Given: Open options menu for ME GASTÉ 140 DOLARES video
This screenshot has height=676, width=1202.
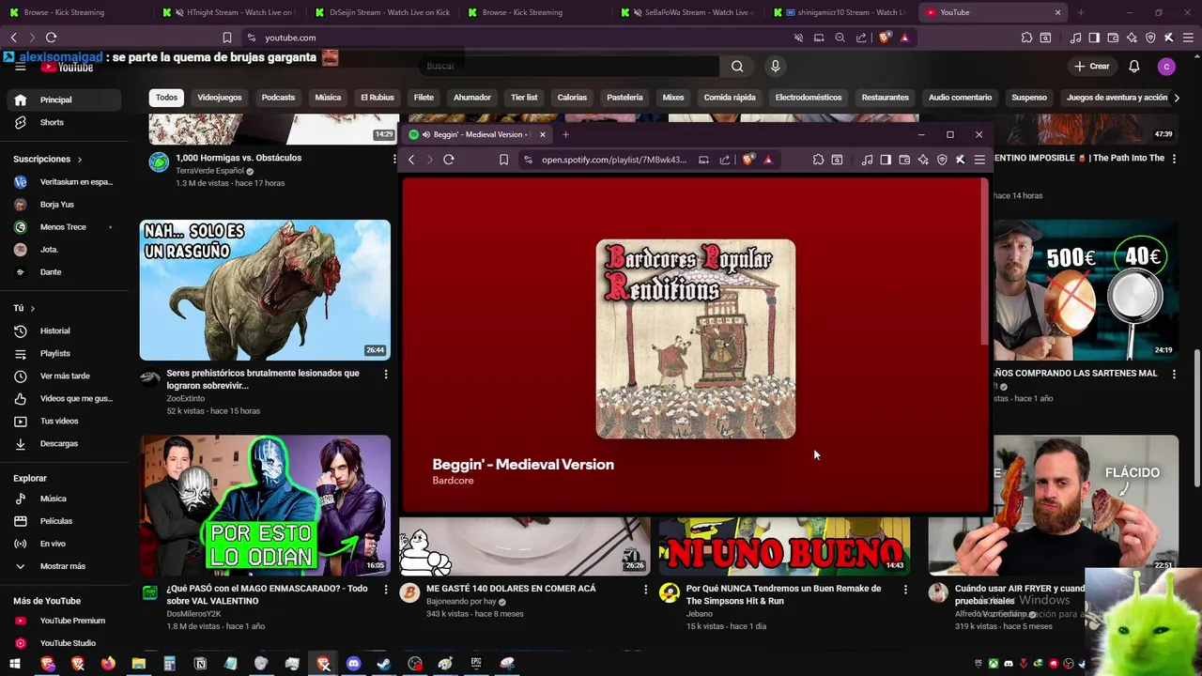Looking at the screenshot, I should 645,590.
